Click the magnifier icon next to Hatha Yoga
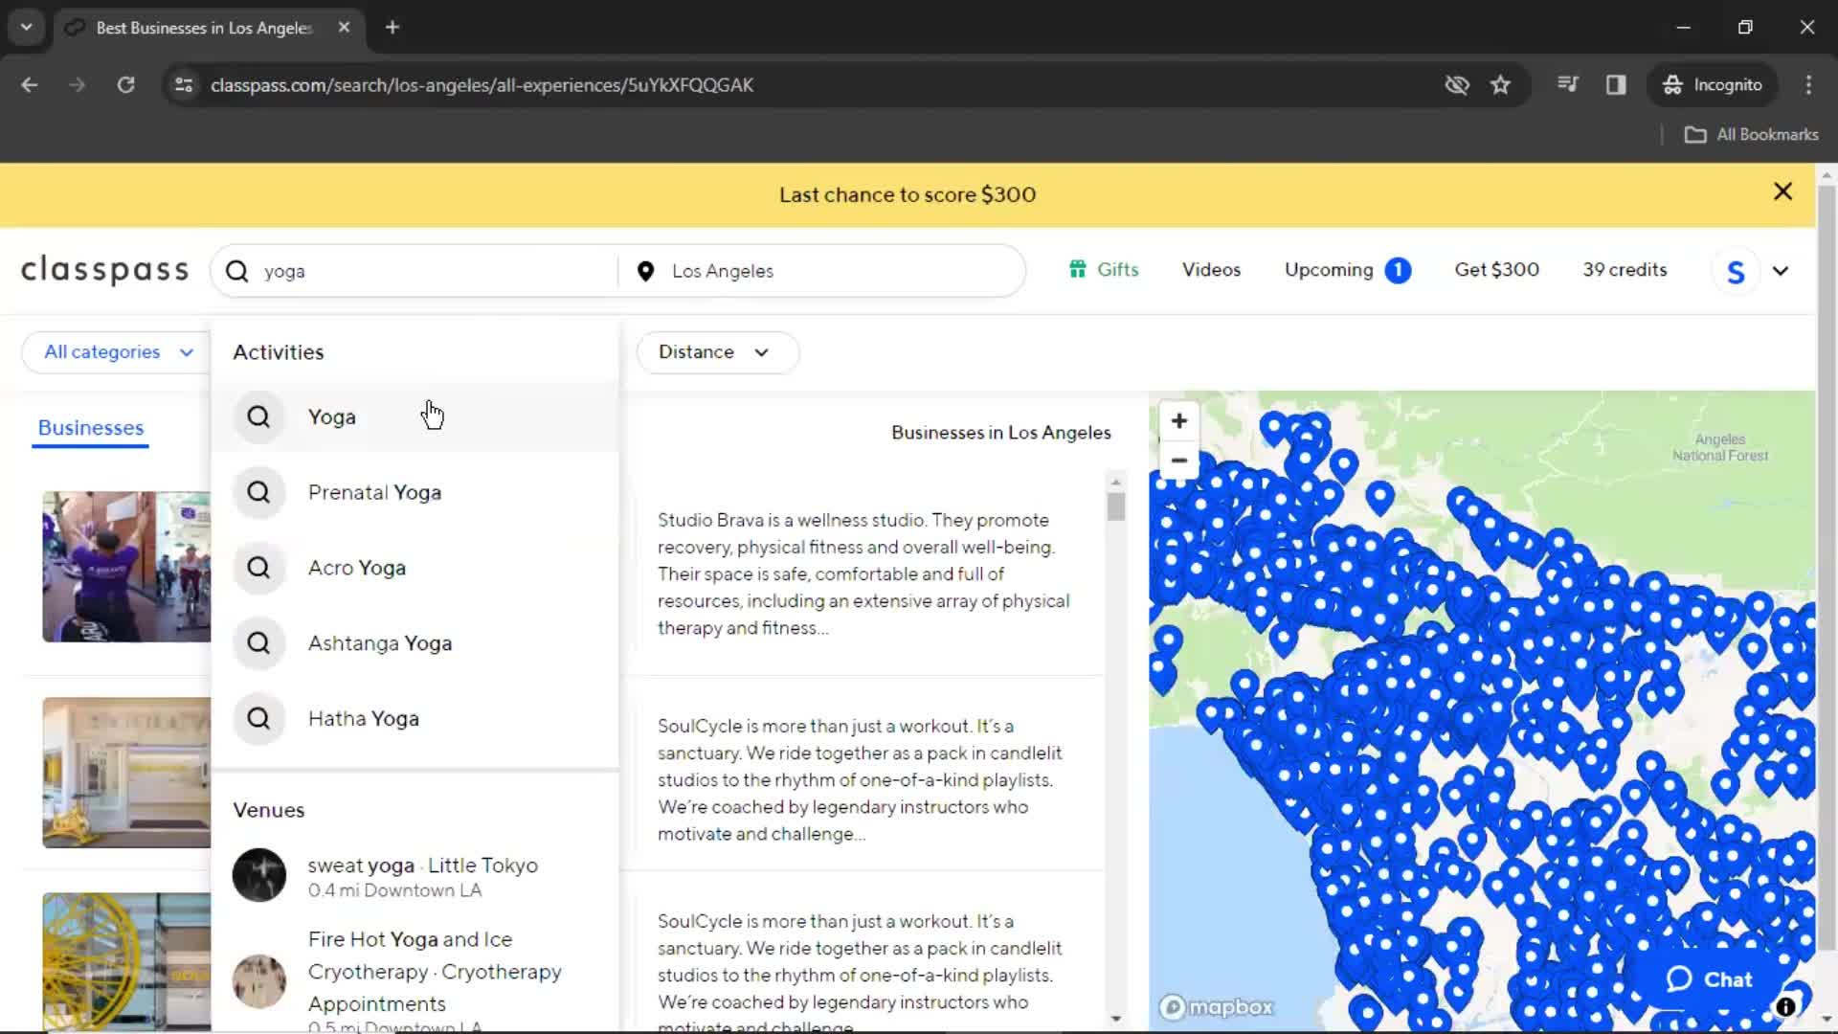Screen dimensions: 1838x1034 point(258,718)
